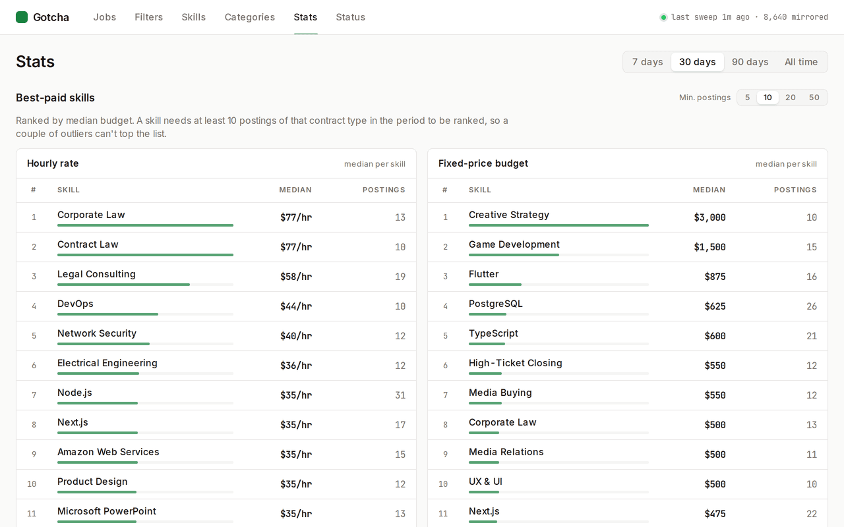Image resolution: width=844 pixels, height=527 pixels.
Task: Click the green sweep status indicator dot
Action: click(x=663, y=17)
